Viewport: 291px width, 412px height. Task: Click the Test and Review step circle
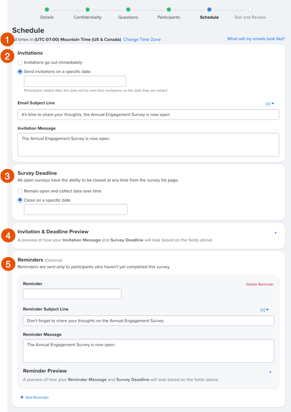[250, 10]
